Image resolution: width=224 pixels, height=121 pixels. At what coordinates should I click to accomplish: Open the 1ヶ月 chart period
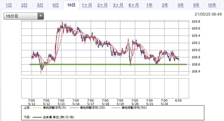click(x=87, y=5)
